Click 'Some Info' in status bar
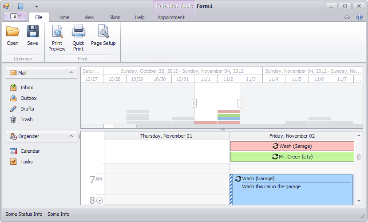The width and height of the screenshot is (368, 222). [x=59, y=214]
